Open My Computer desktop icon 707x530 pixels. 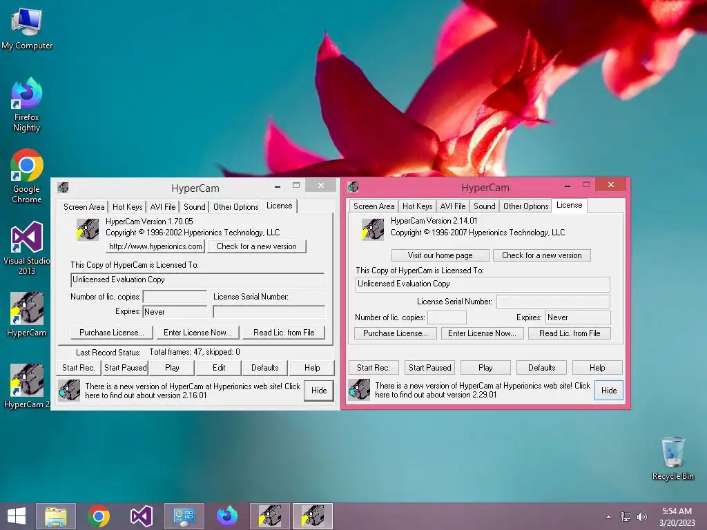coord(27,29)
